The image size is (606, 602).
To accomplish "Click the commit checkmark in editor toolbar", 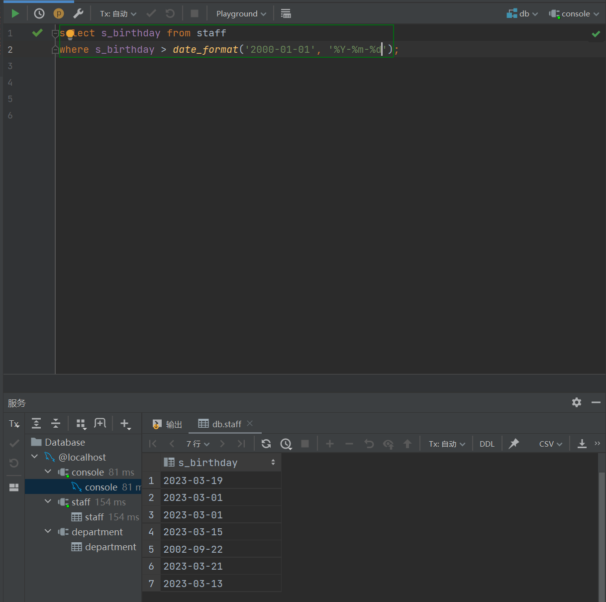I will [x=151, y=13].
